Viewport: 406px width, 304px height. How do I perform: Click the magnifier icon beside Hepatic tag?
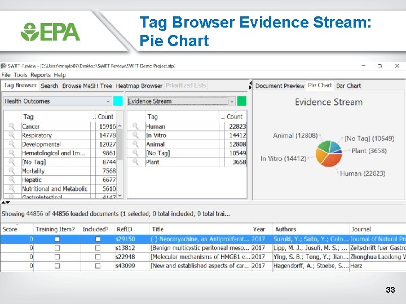tap(12, 180)
